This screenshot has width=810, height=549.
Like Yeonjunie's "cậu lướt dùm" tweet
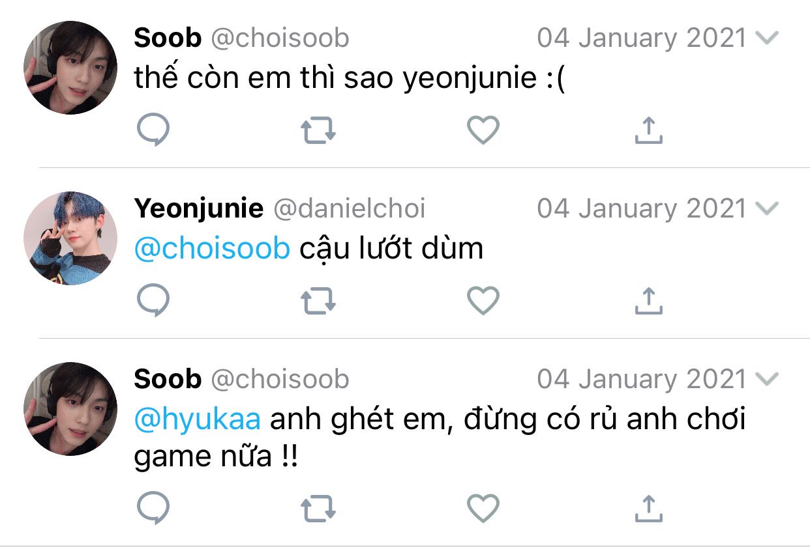pyautogui.click(x=483, y=301)
